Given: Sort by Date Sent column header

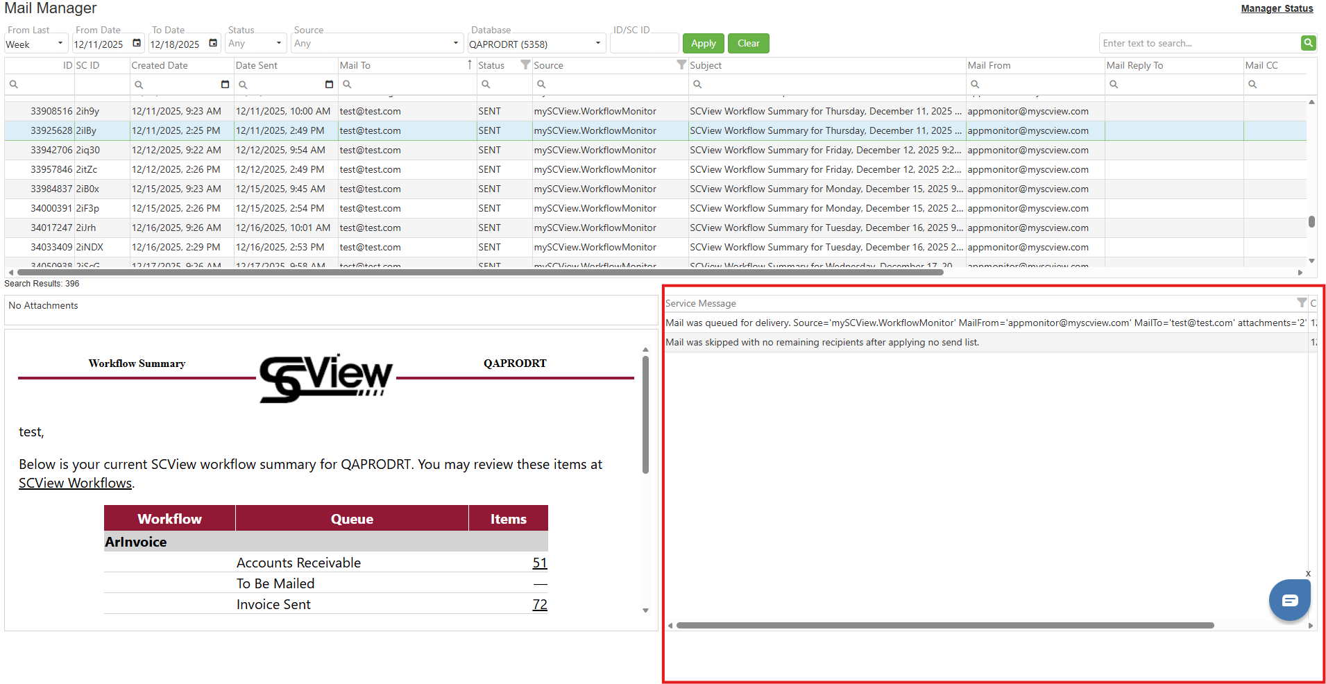Looking at the screenshot, I should [286, 65].
